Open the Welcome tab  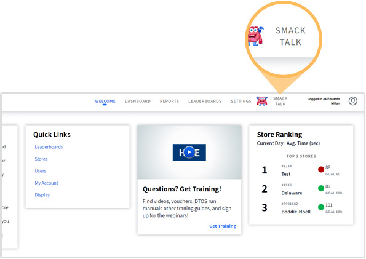pos(105,101)
